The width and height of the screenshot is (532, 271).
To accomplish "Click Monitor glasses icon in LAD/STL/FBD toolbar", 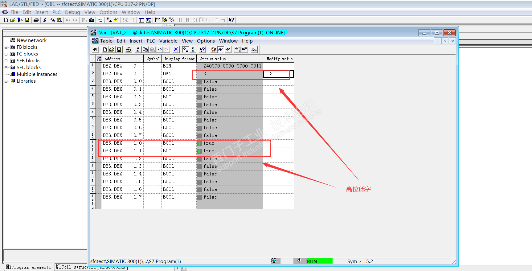I will 116,20.
